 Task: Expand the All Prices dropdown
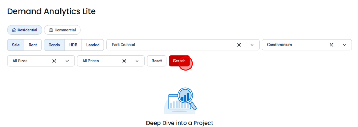click(x=137, y=61)
